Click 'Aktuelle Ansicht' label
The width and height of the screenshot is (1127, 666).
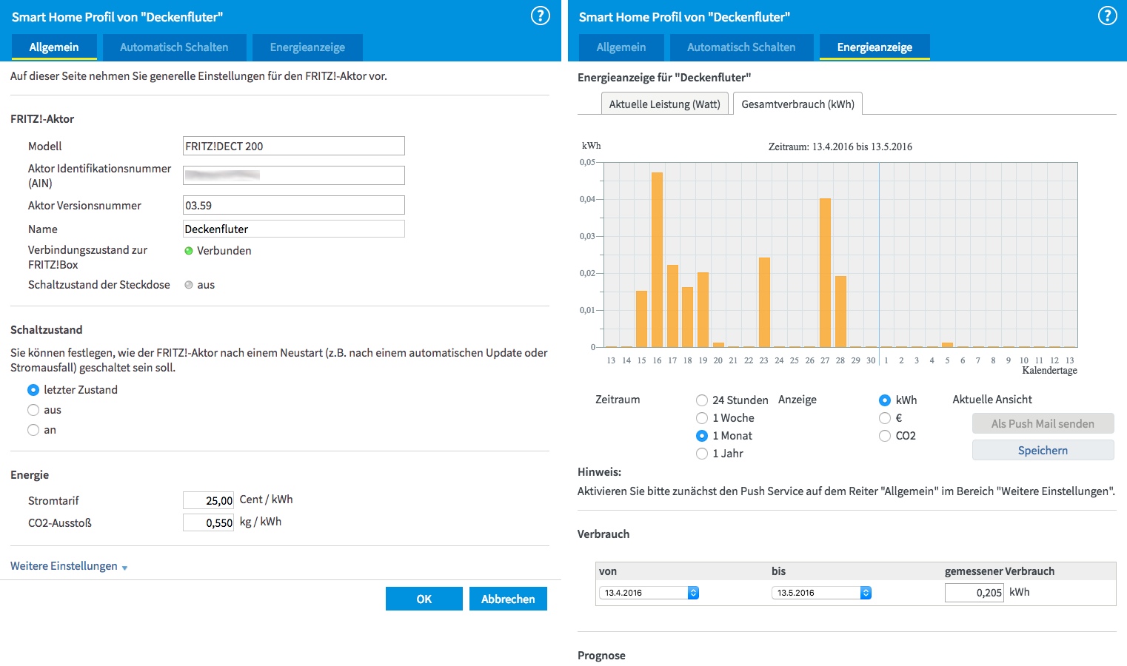click(992, 400)
